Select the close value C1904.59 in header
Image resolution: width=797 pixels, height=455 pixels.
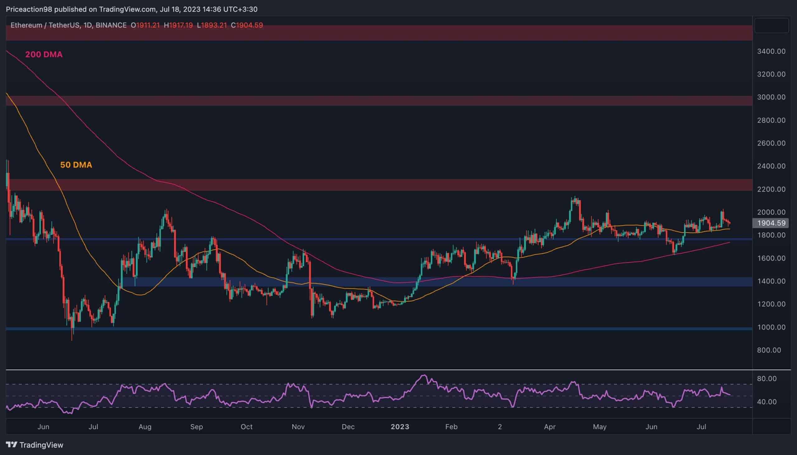247,25
